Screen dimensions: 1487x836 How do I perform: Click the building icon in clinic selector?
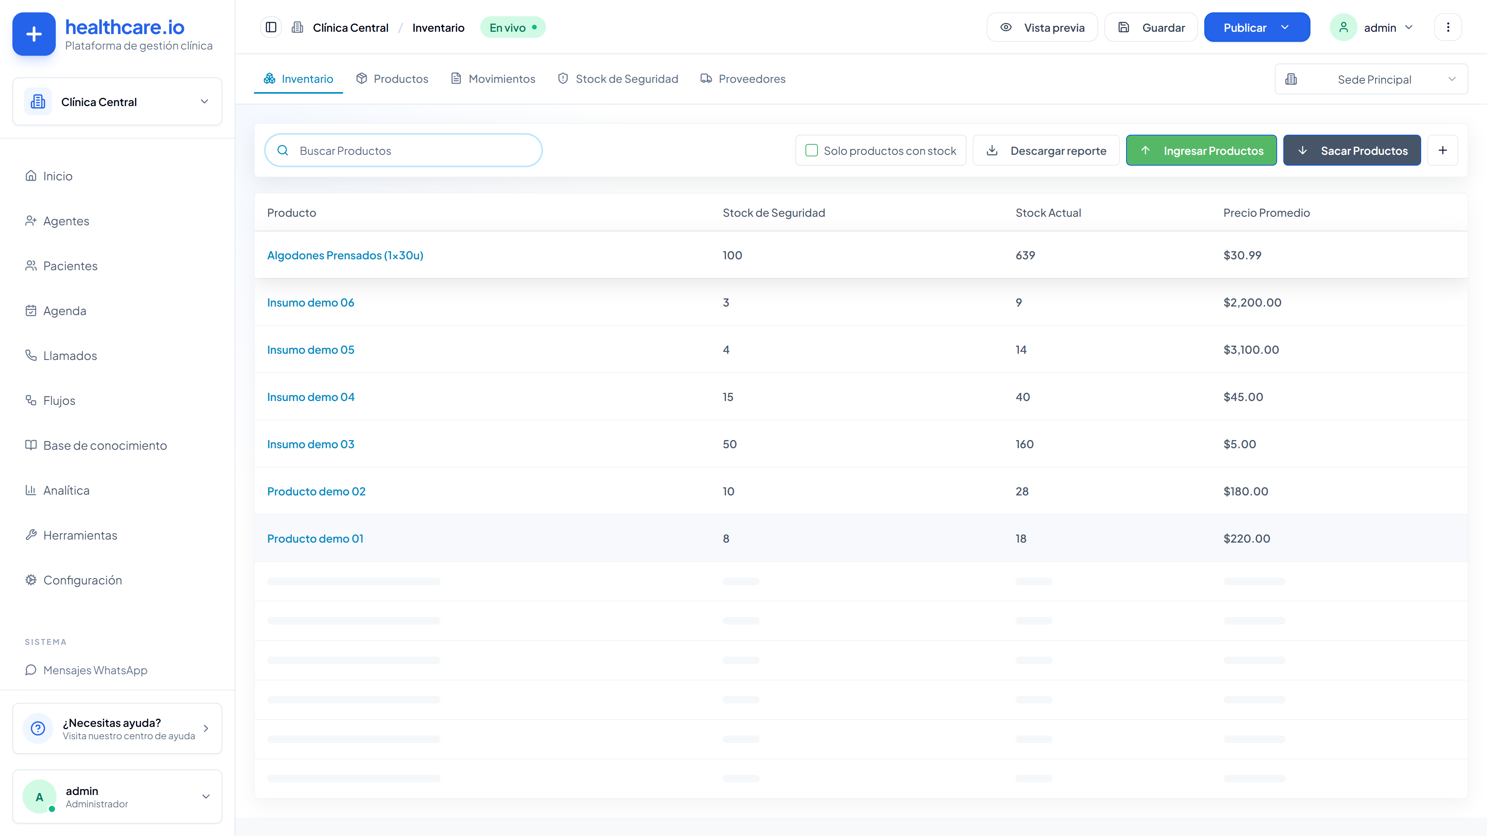[x=38, y=101]
